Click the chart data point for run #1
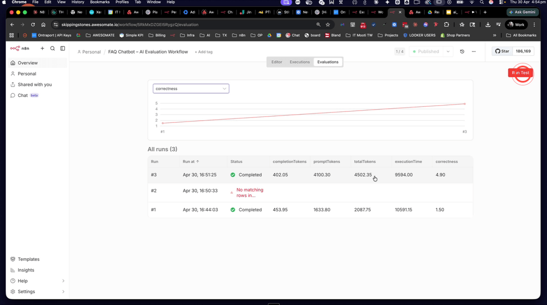Image resolution: width=547 pixels, height=305 pixels. click(163, 123)
